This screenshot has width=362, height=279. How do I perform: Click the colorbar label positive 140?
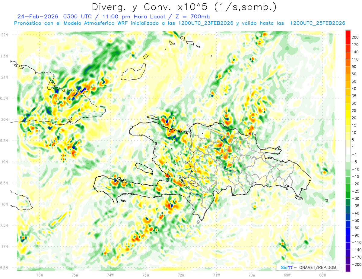[356, 52]
